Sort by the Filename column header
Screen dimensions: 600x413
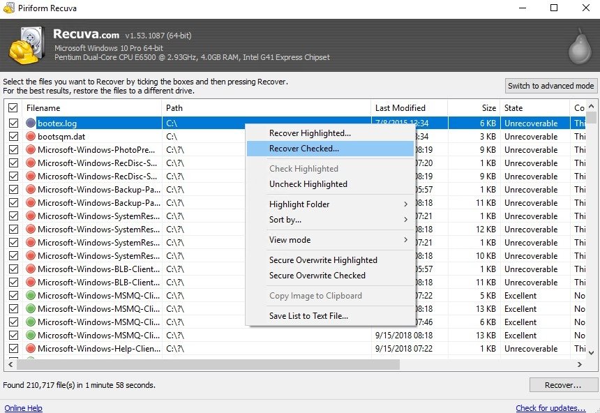[92, 108]
